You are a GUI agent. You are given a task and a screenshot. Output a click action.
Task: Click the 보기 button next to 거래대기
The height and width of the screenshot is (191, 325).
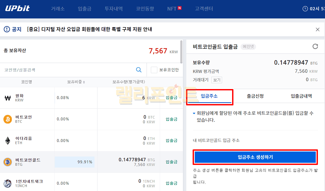[217, 80]
